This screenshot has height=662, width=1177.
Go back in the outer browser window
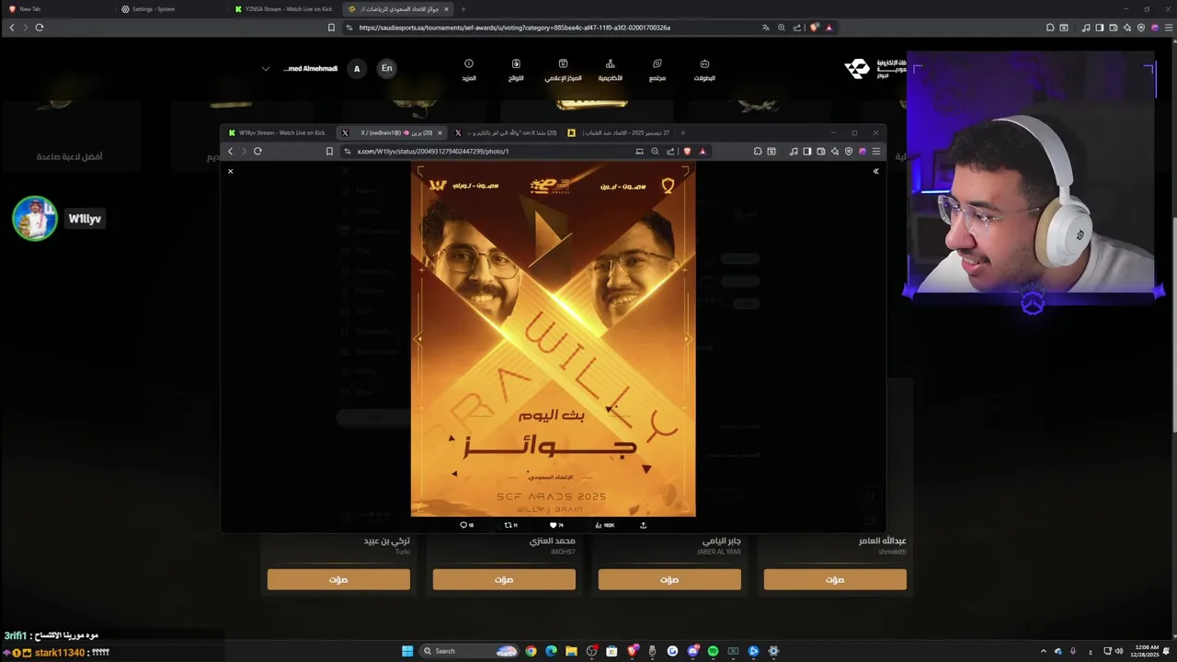pyautogui.click(x=12, y=28)
